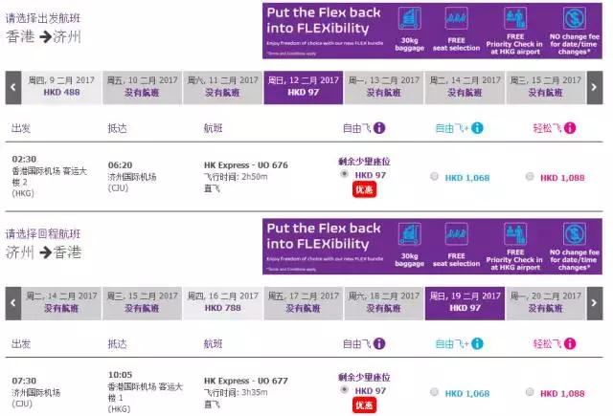Show later return dates with right arrow

click(x=602, y=301)
